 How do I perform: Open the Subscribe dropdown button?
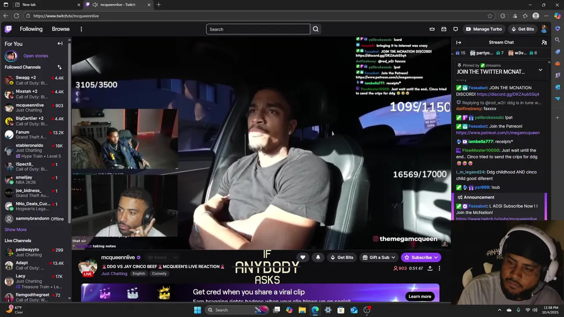(421, 258)
